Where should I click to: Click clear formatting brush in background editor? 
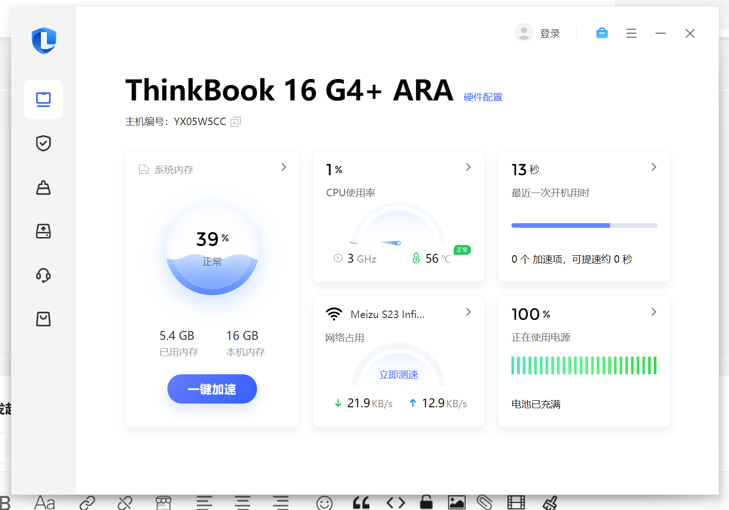tap(550, 503)
